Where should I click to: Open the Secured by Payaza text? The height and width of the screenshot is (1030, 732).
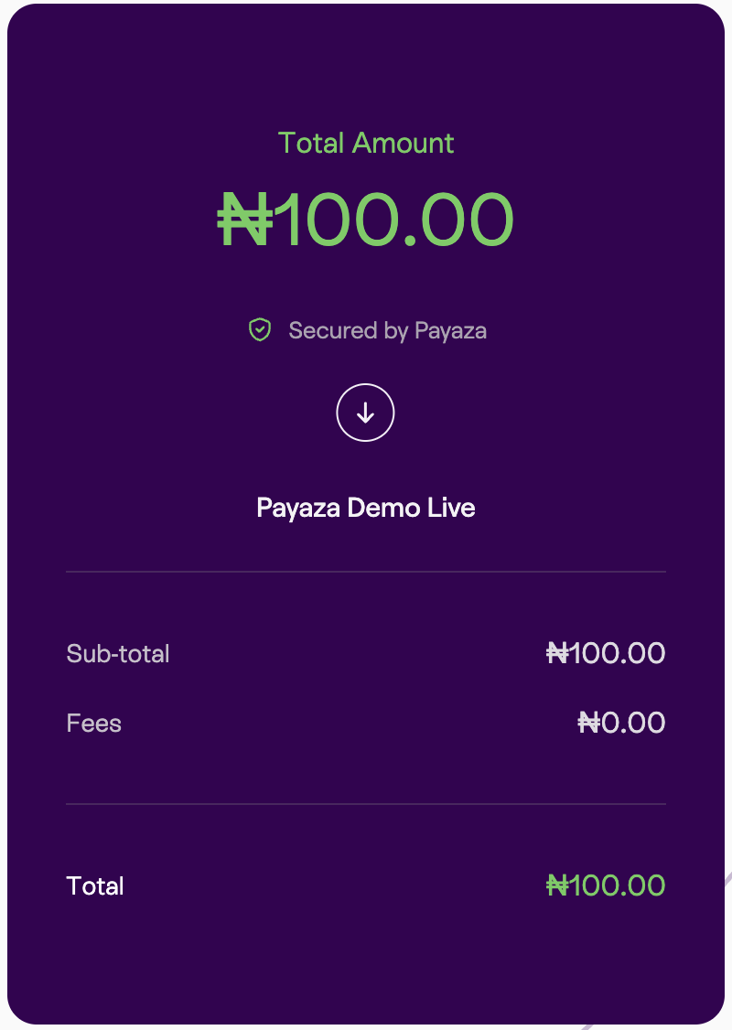point(387,330)
